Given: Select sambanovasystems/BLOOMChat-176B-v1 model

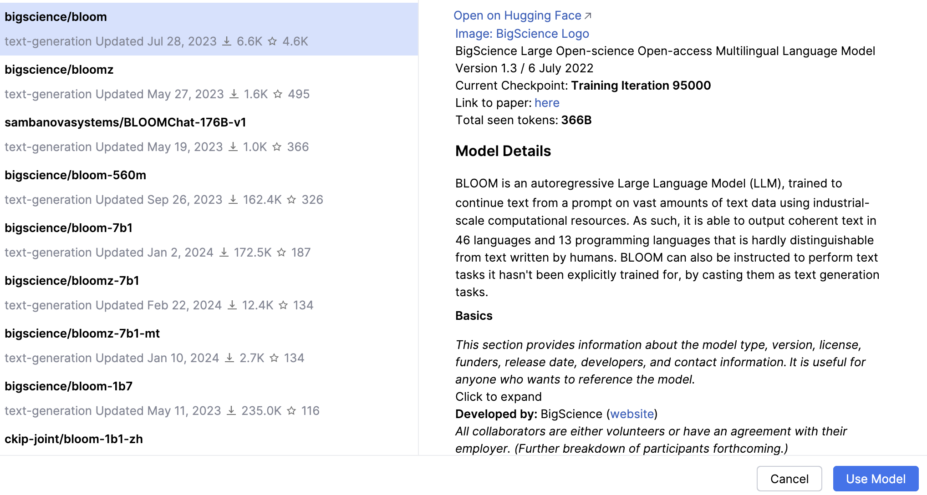Looking at the screenshot, I should tap(125, 122).
